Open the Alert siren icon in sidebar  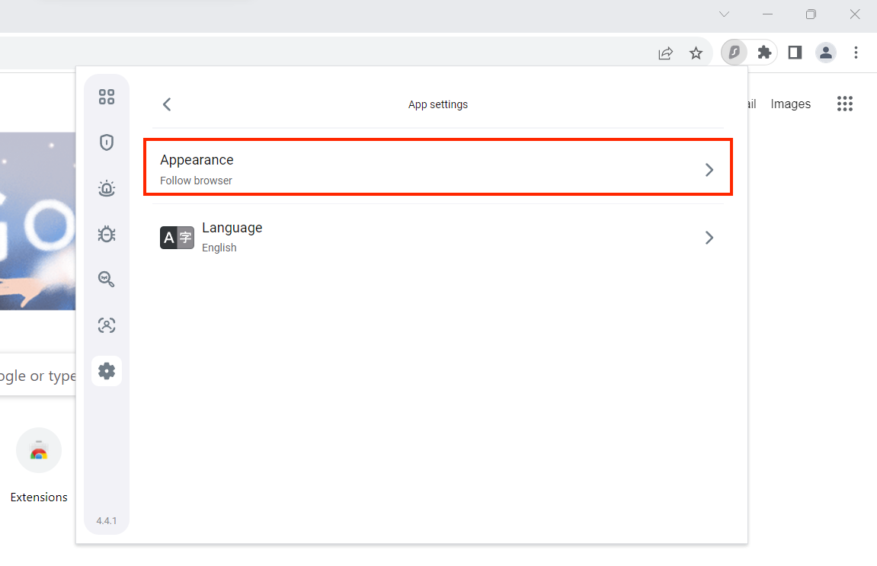point(107,188)
